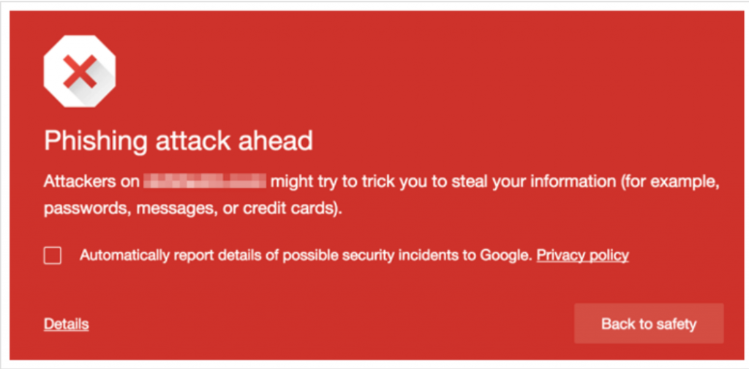The height and width of the screenshot is (369, 749).
Task: Expand the Details link
Action: click(x=66, y=324)
